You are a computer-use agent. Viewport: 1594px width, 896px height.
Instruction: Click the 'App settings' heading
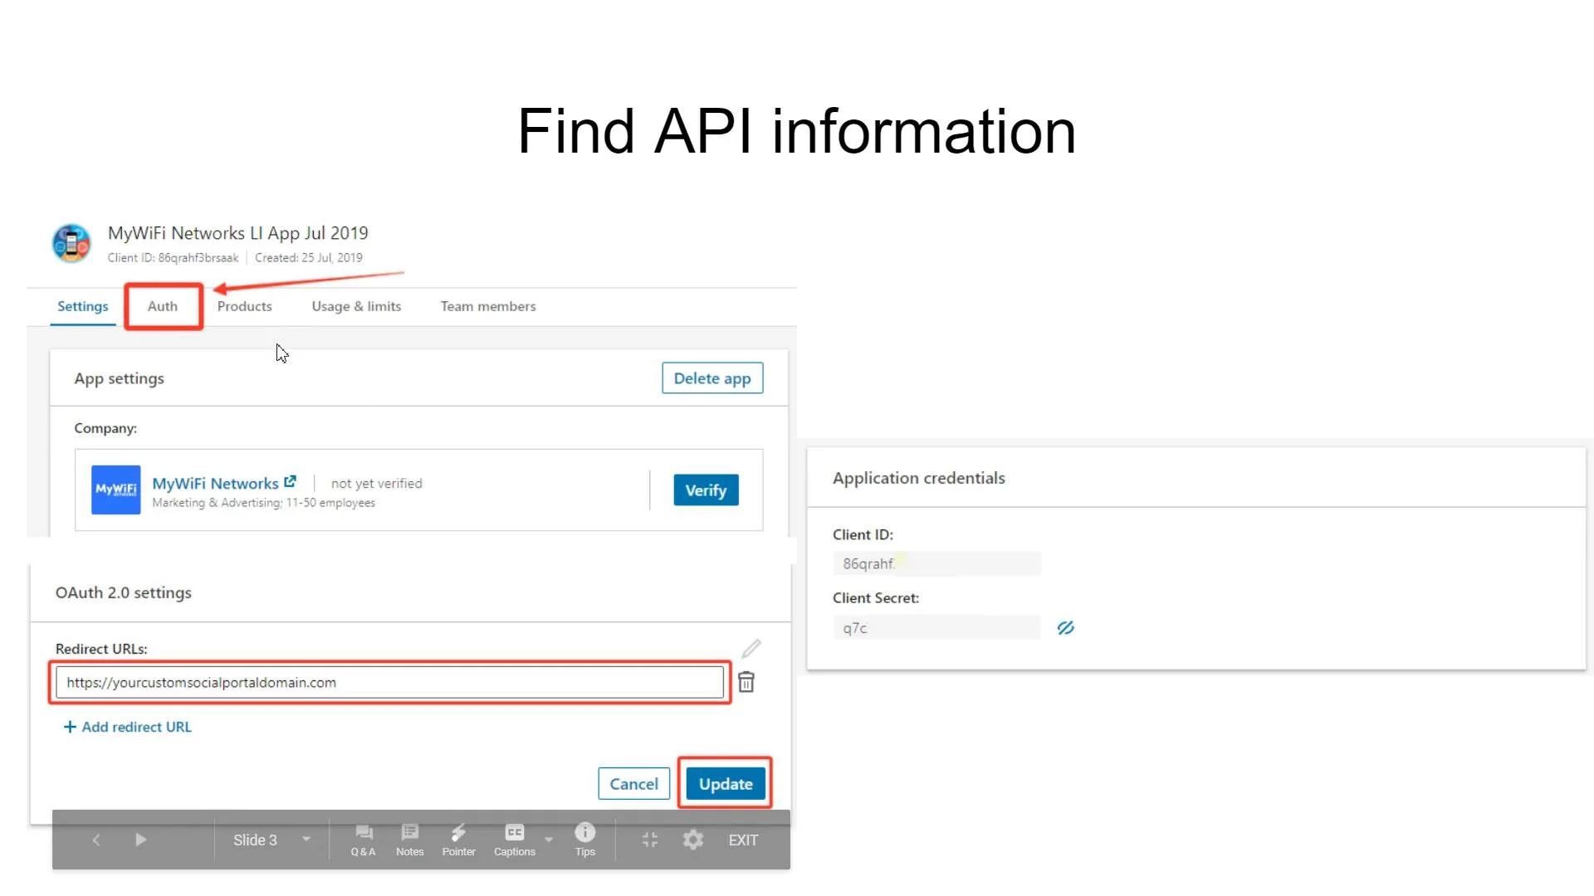pyautogui.click(x=119, y=378)
